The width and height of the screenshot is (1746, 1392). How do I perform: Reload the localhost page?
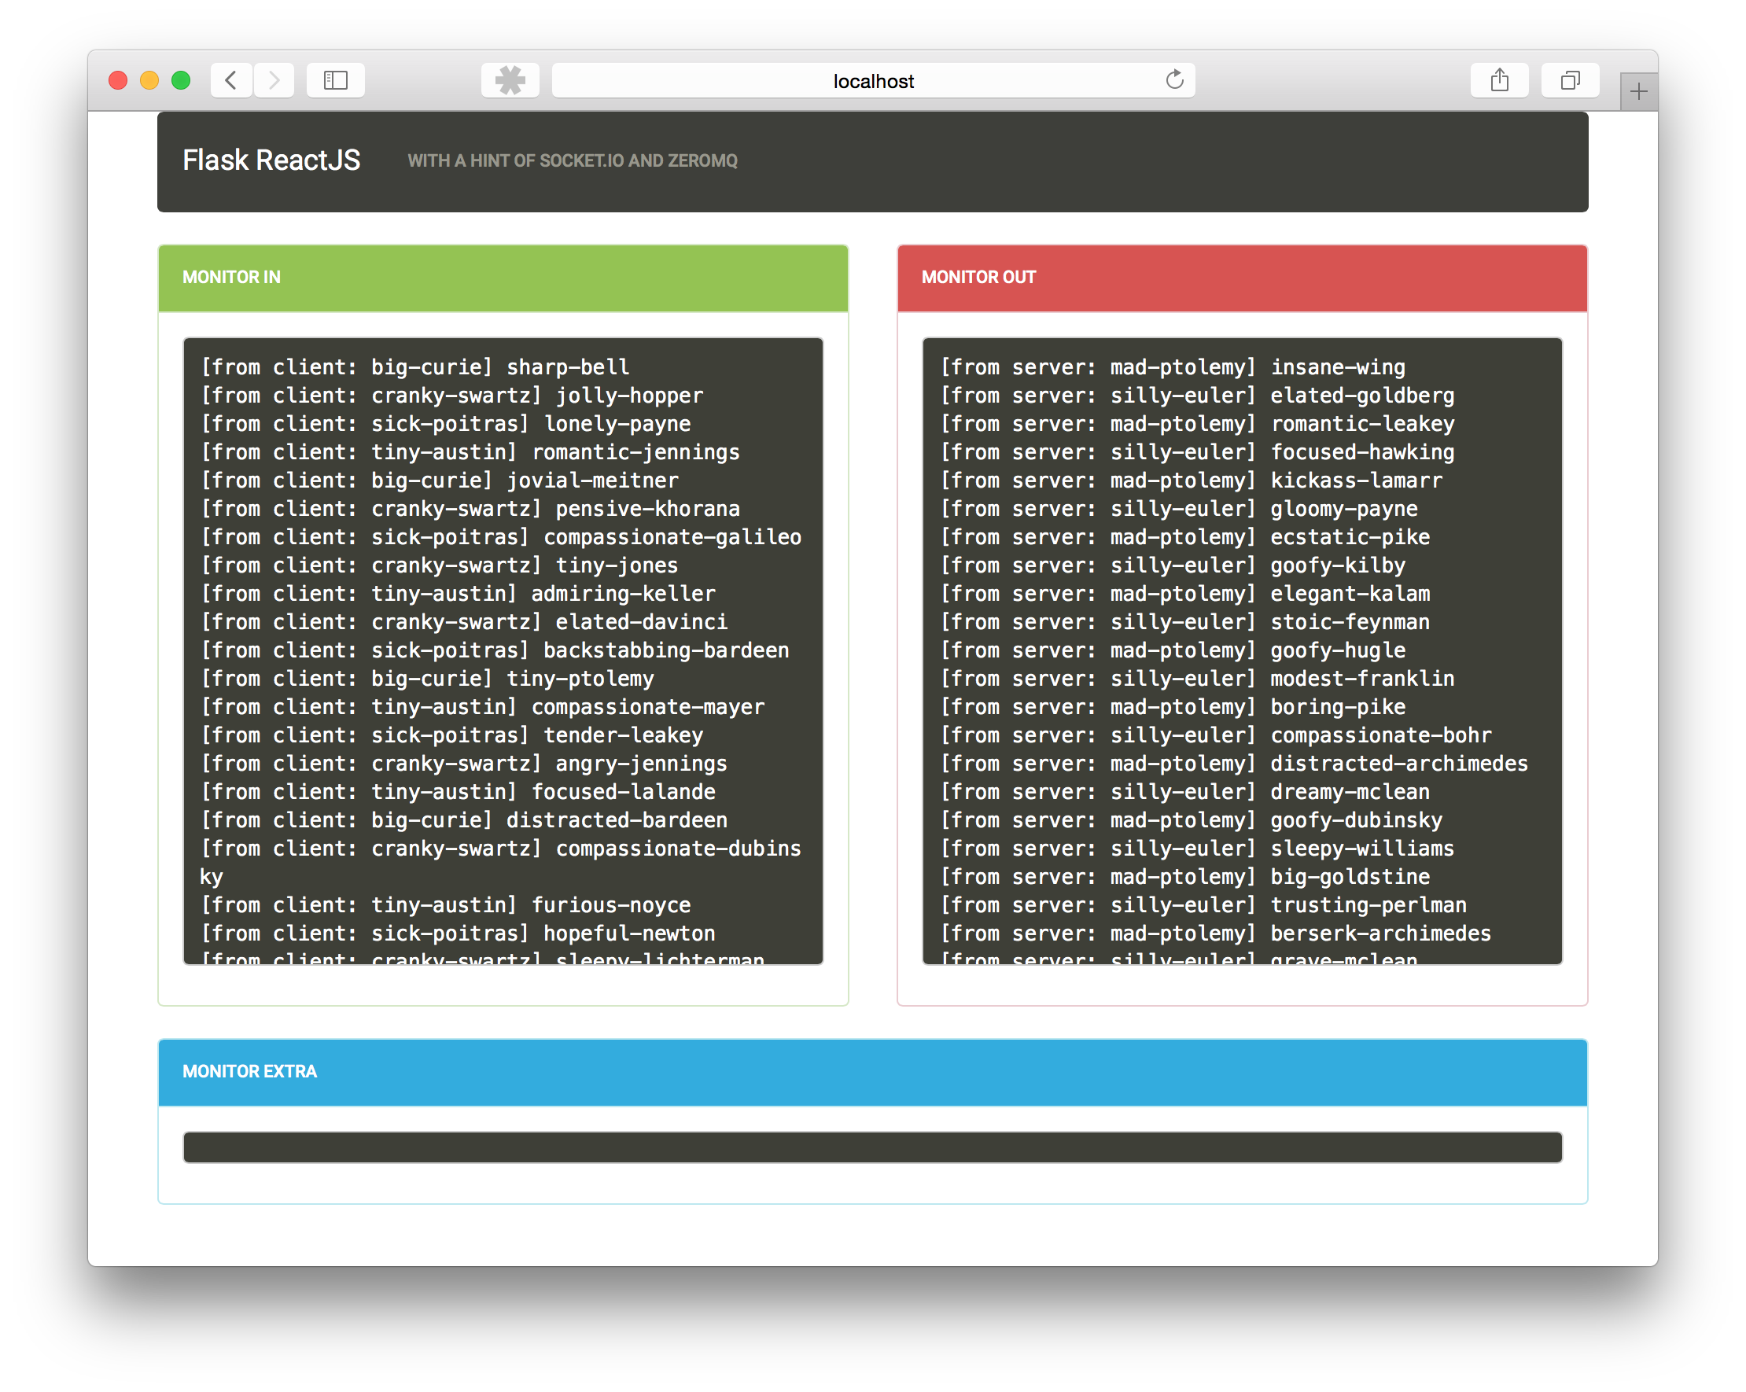[1173, 80]
